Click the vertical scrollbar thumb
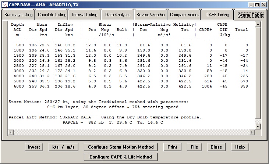The image size is (269, 164). tap(258, 73)
